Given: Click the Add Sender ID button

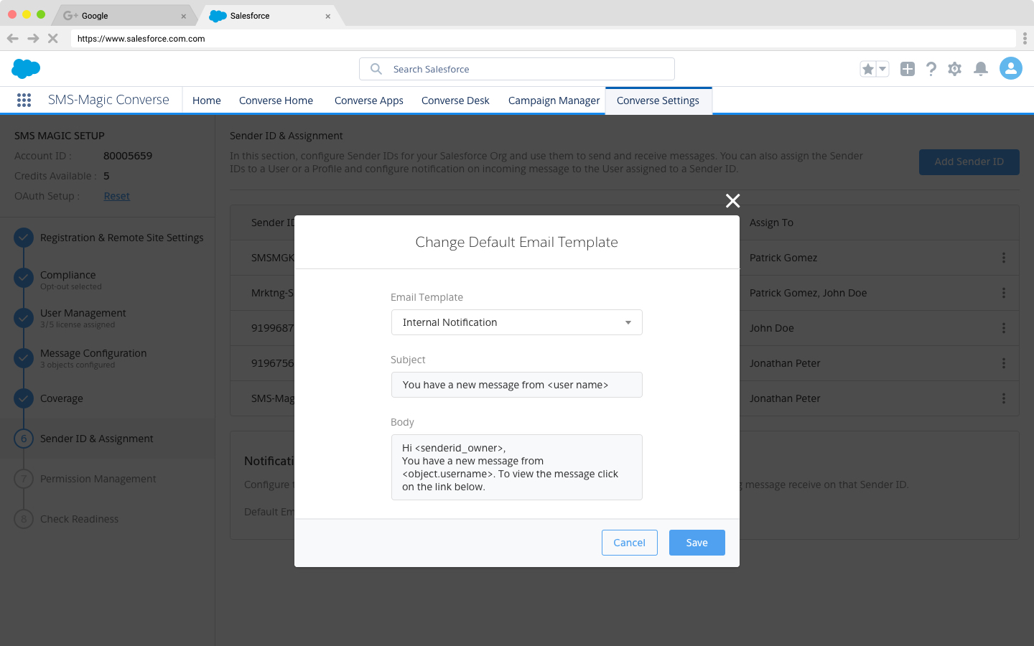Looking at the screenshot, I should click(x=969, y=161).
